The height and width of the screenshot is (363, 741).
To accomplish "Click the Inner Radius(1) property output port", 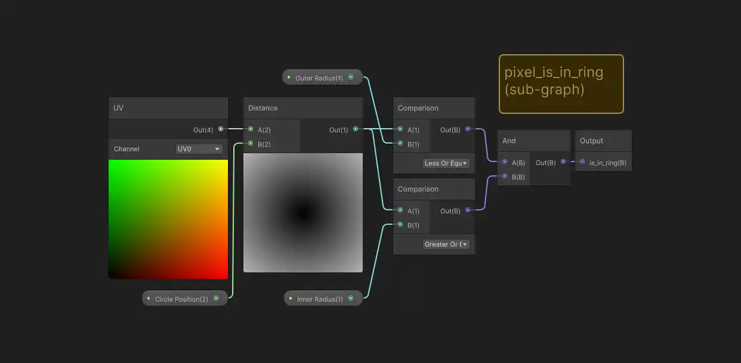I will (351, 299).
